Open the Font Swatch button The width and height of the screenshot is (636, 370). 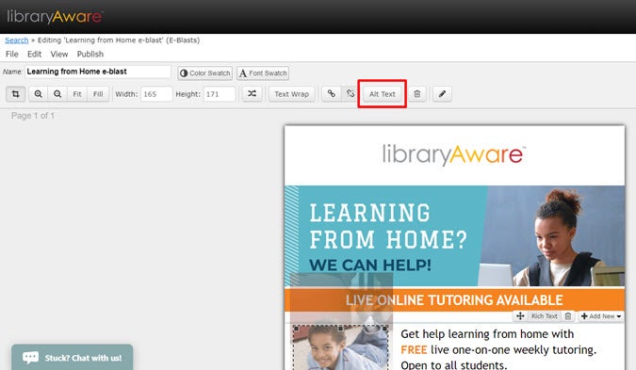pos(263,72)
